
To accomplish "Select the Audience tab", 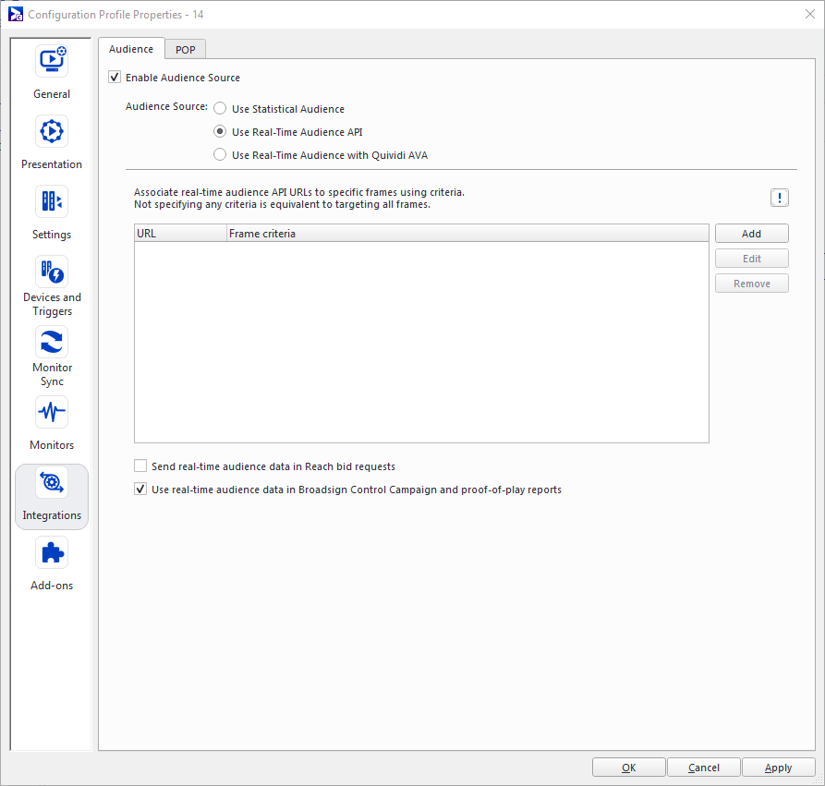I will click(131, 49).
